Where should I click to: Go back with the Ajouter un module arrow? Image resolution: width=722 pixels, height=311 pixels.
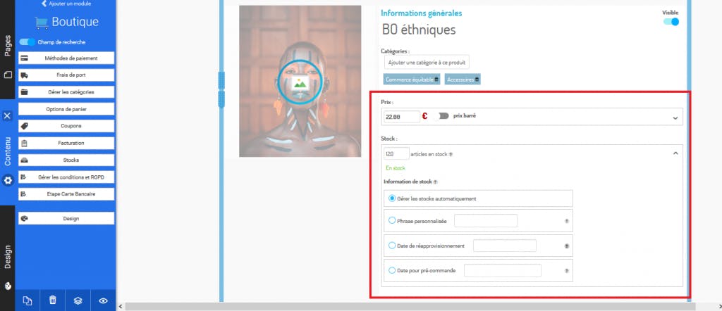click(x=44, y=4)
